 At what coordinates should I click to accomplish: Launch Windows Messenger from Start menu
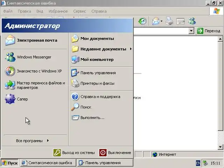pos(35,57)
